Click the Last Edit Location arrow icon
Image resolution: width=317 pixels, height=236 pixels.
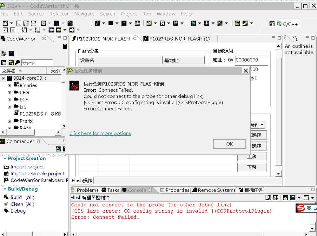click(x=51, y=30)
